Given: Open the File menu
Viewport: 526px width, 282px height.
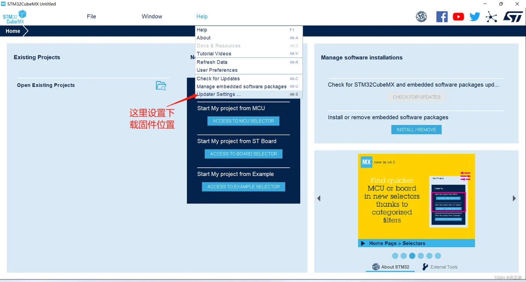Looking at the screenshot, I should coord(91,17).
